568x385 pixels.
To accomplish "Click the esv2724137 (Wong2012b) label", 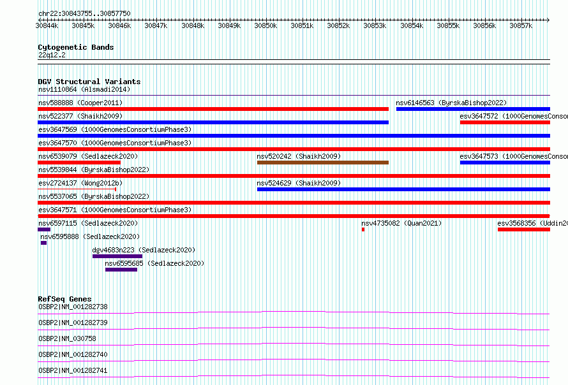I will click(80, 183).
